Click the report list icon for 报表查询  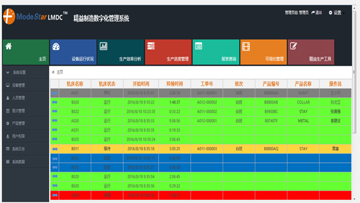[199, 46]
